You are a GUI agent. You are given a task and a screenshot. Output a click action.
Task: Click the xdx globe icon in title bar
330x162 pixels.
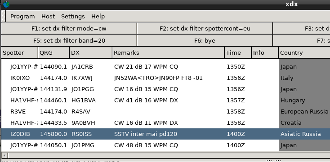[x=6, y=4]
